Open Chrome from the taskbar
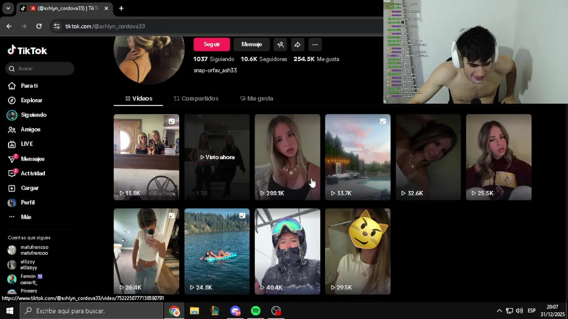568x319 pixels. 174,311
